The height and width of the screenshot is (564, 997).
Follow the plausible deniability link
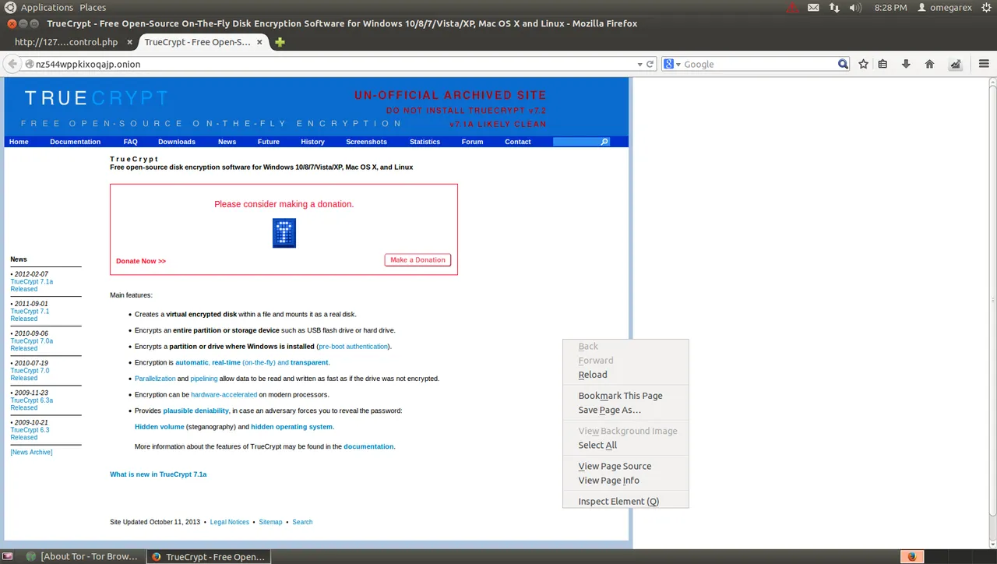pos(196,411)
